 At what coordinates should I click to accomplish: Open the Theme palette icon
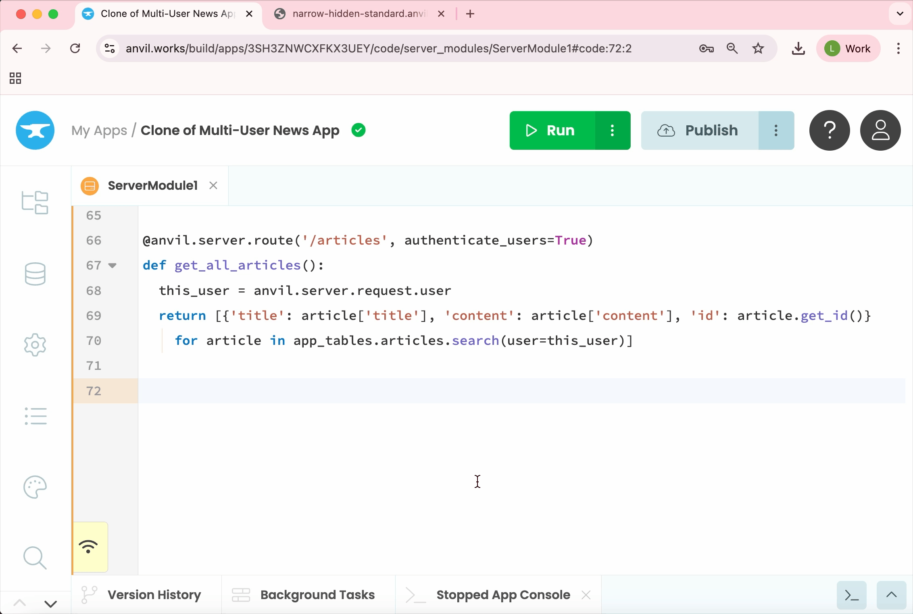coord(35,487)
